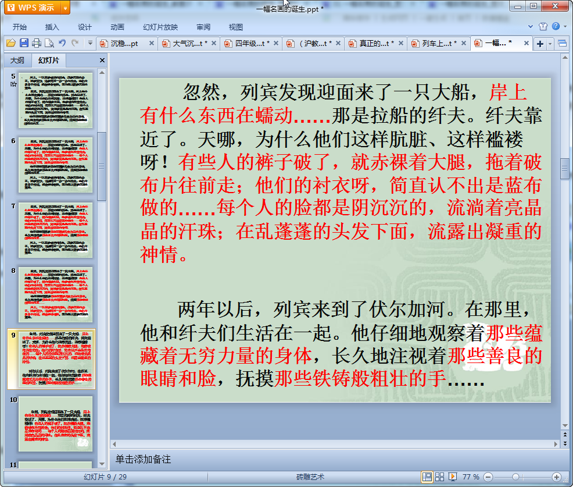Click the next slide double arrow button

565,443
